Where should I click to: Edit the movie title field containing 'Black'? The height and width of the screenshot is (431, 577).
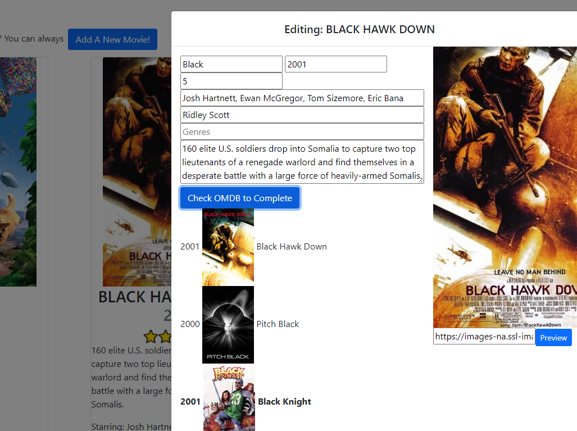pos(231,64)
